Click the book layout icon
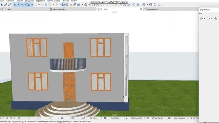Image resolution: width=219 pixels, height=123 pixels. 159,5
